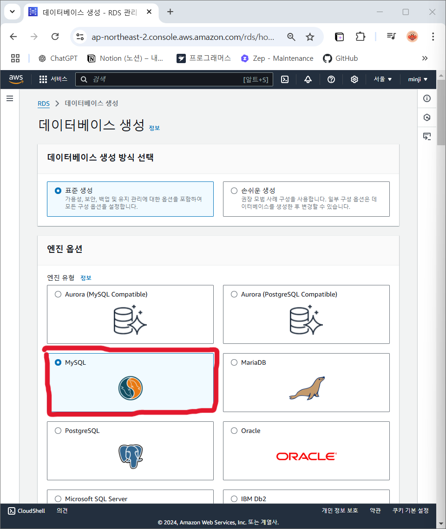Select the 손쉬운 생성 radio option
Viewport: 446px width, 529px height.
[x=234, y=191]
